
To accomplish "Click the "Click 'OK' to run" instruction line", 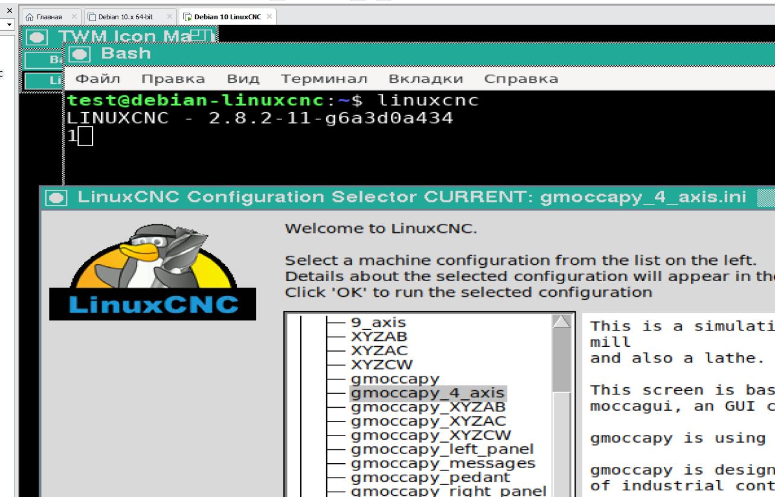I will (468, 293).
